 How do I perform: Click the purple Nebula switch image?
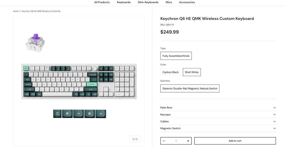[x=35, y=43]
